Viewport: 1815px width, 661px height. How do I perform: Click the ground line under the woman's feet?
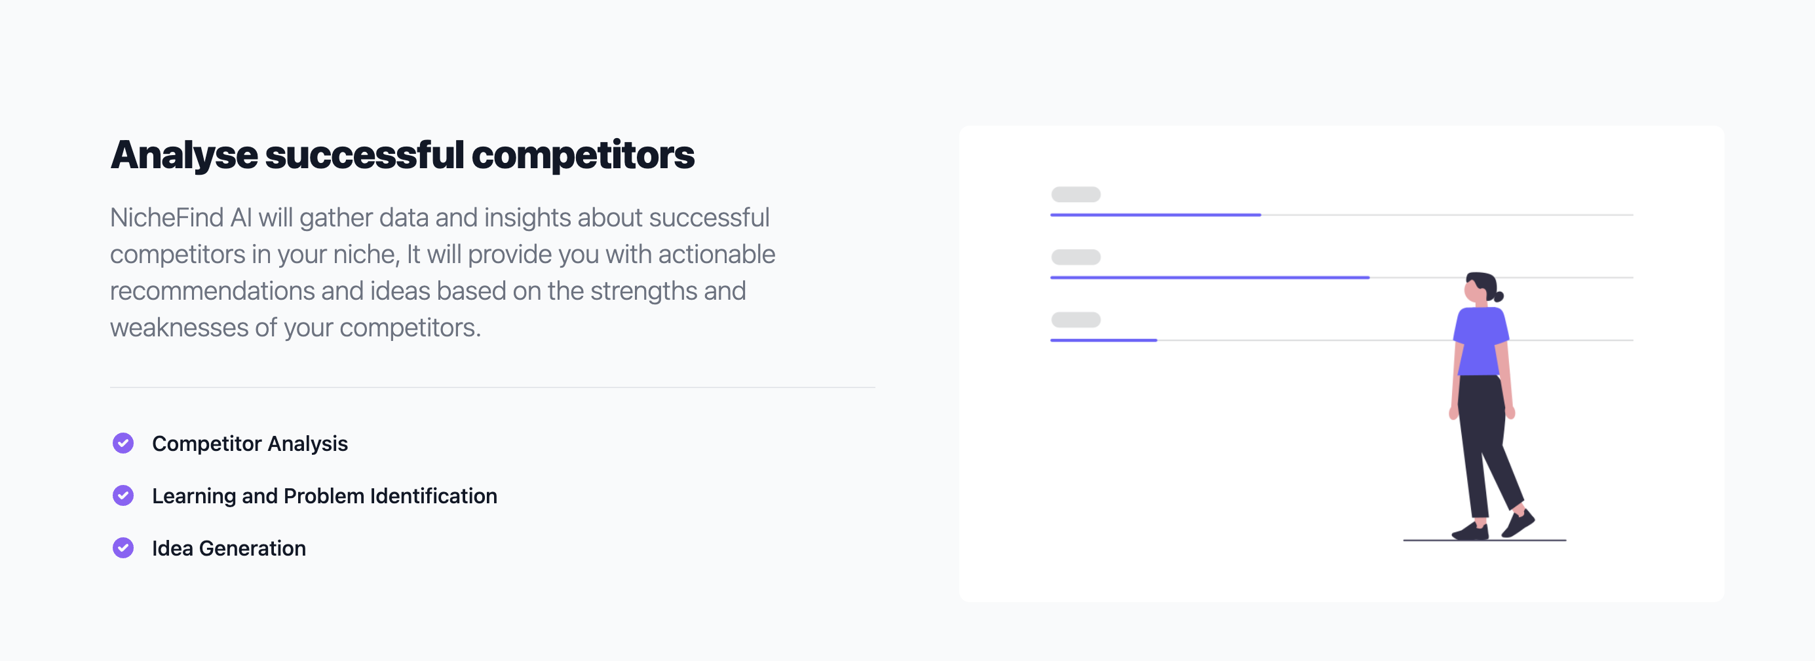pyautogui.click(x=1485, y=540)
